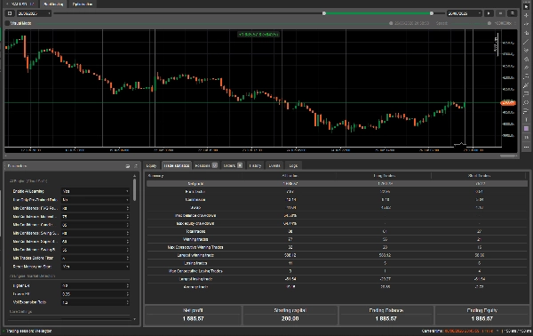Select the text label drawing tool

[x=526, y=120]
